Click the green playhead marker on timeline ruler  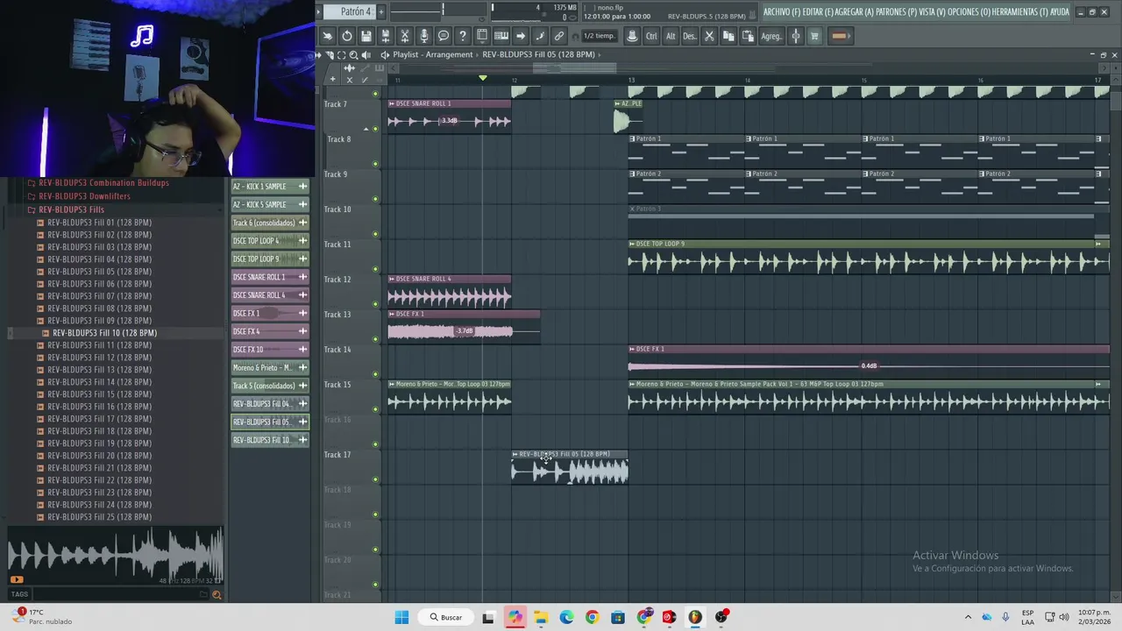[482, 79]
